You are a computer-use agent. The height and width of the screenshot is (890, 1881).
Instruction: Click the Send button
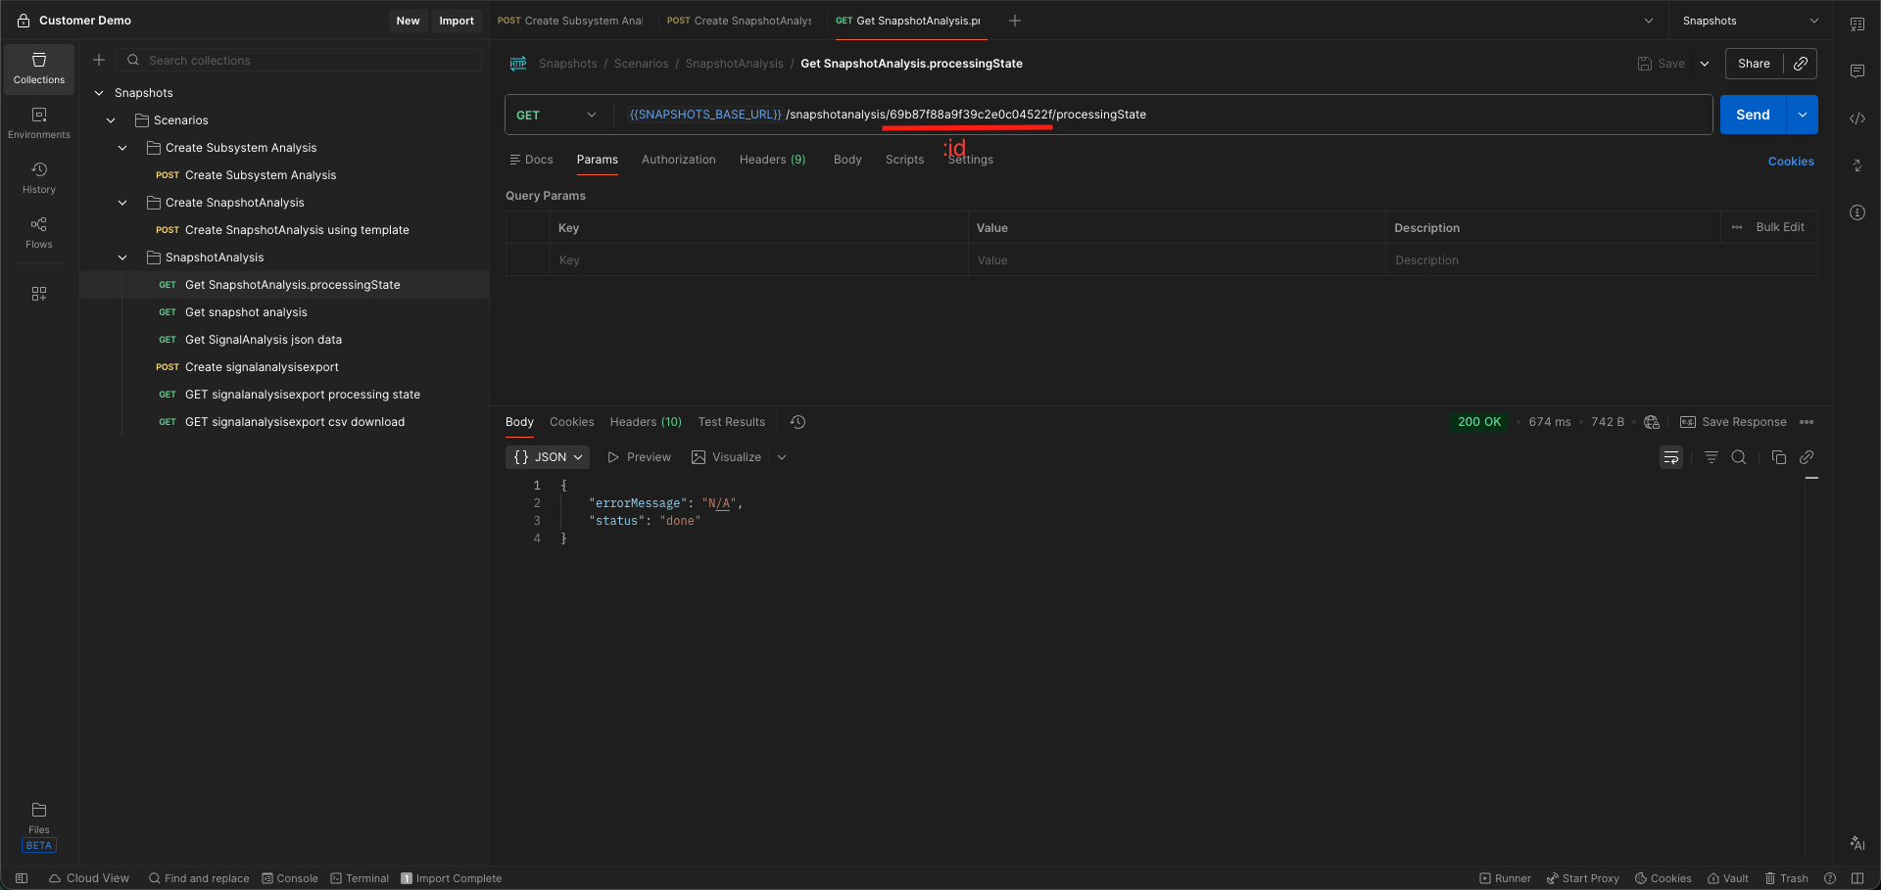(1752, 115)
